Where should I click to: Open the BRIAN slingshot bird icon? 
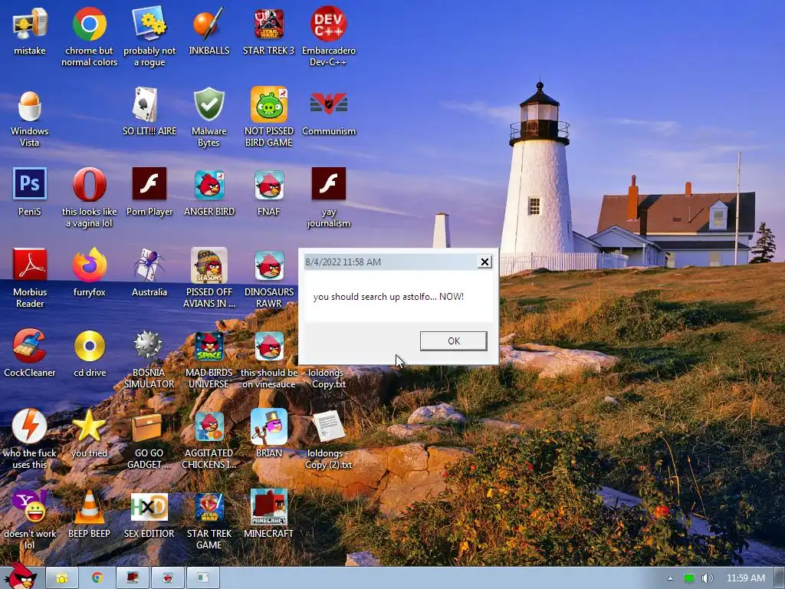(x=269, y=426)
